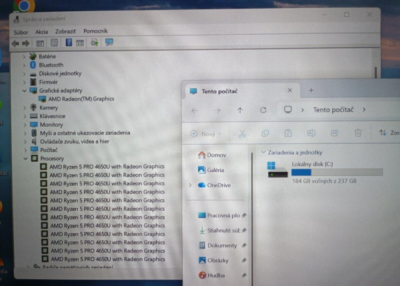Expand the OneDrive node in sidebar
This screenshot has width=400, height=286.
190,185
